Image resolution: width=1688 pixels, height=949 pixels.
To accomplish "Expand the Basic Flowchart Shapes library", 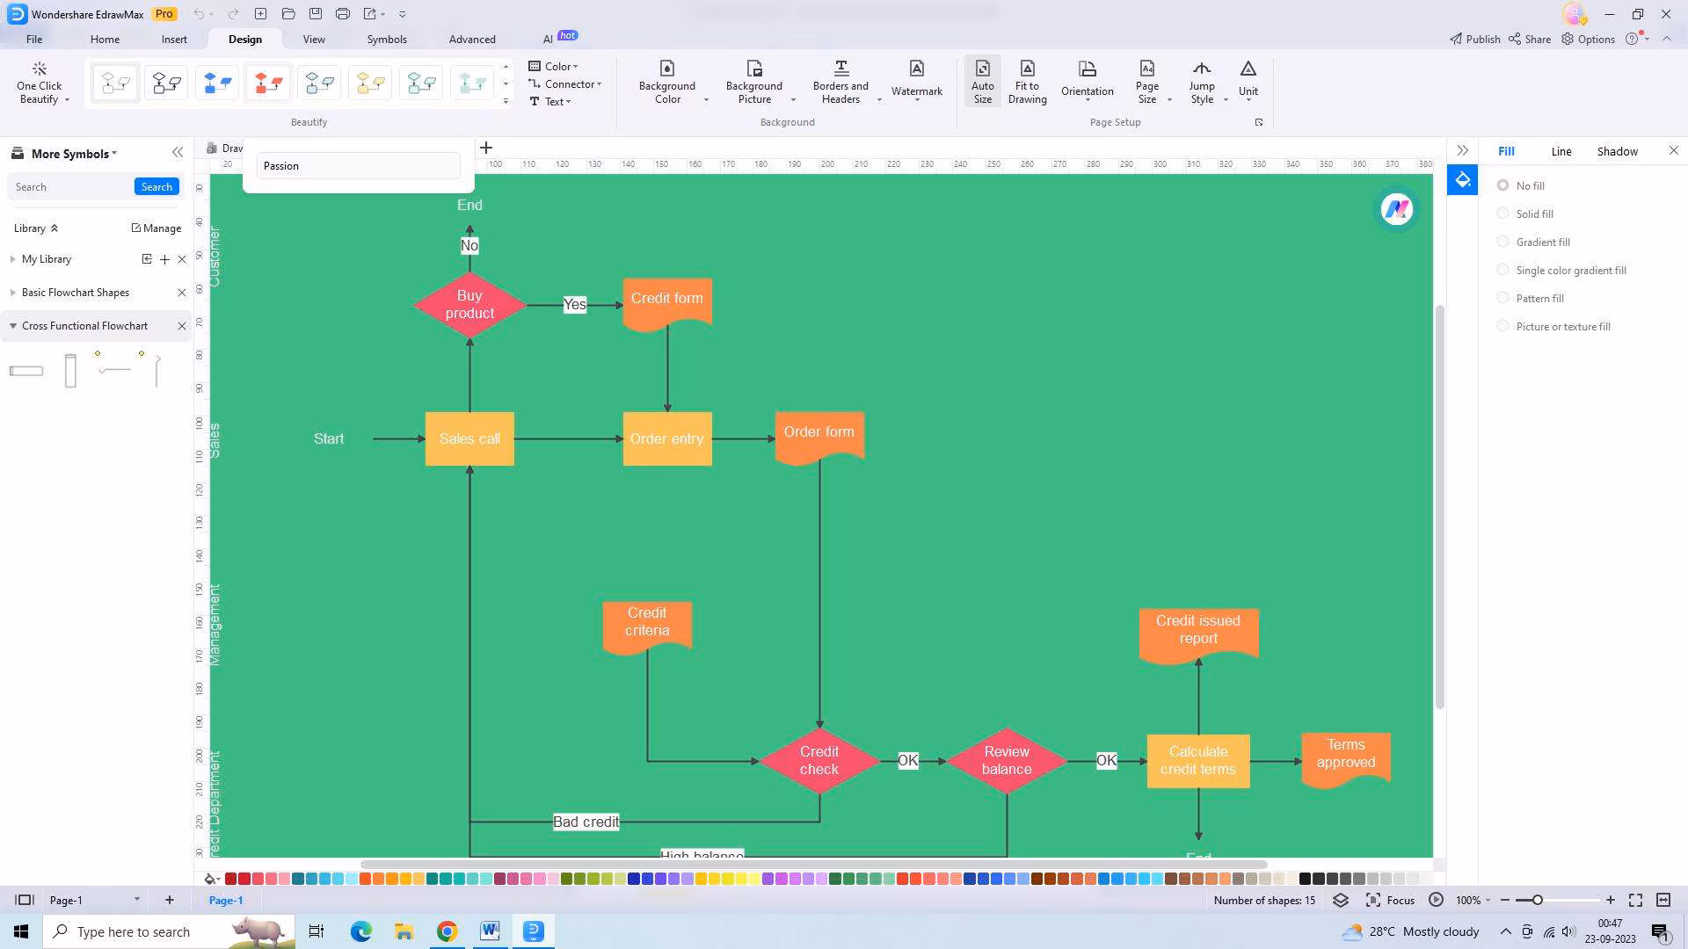I will (x=12, y=293).
